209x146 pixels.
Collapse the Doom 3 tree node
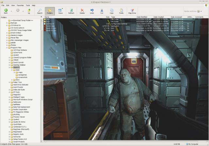pos(9,67)
